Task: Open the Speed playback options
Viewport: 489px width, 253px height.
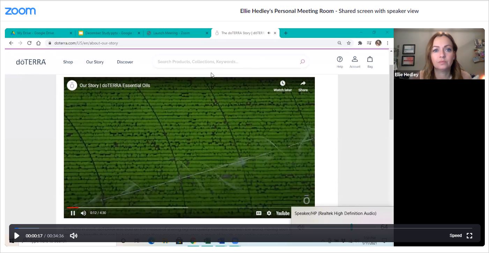Action: point(455,236)
